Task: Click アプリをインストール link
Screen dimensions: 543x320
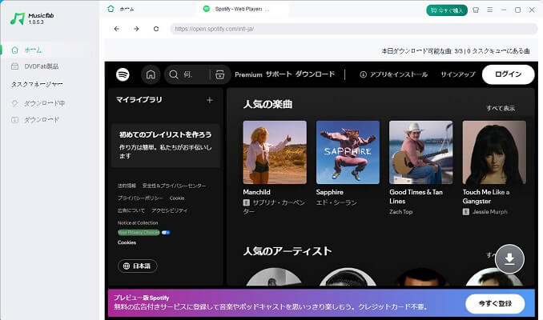Action: coord(394,74)
